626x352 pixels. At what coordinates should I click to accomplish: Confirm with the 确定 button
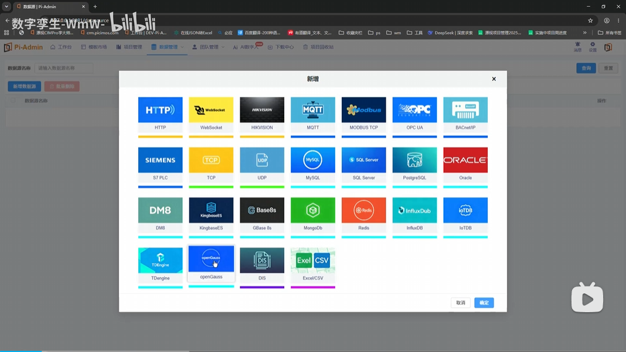click(x=484, y=303)
